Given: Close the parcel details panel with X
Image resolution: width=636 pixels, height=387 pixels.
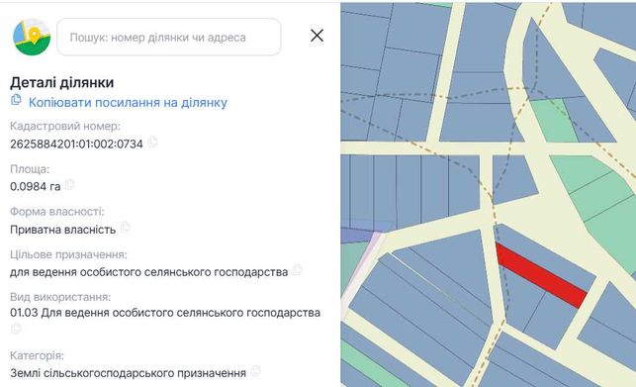Looking at the screenshot, I should pos(317,36).
